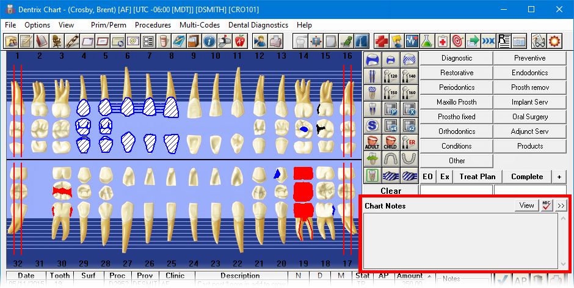Select the 150 exam instrument button
The width and height of the screenshot is (574, 288).
(390, 92)
